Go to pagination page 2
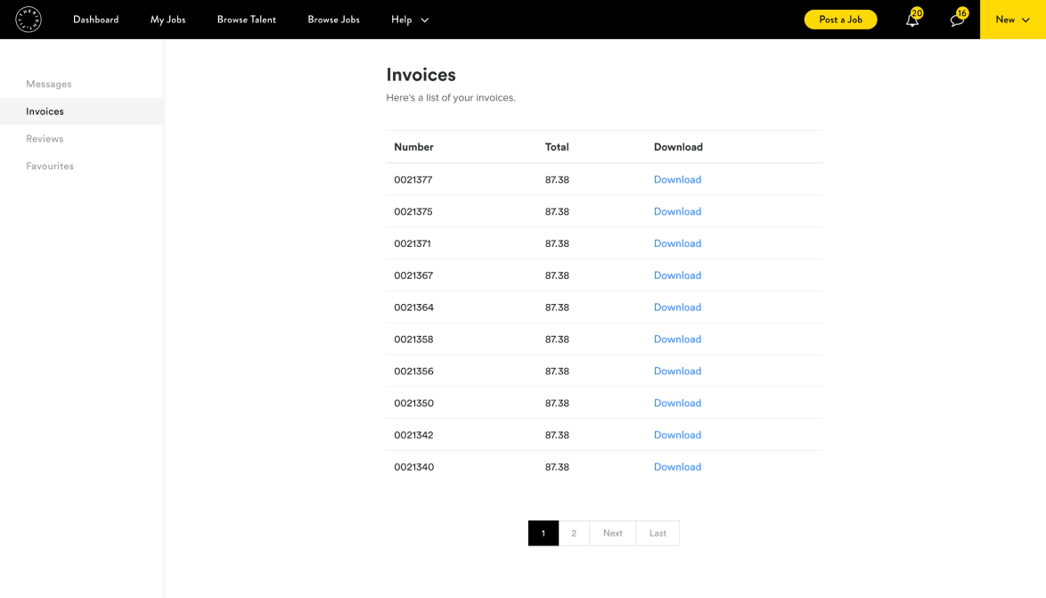 pyautogui.click(x=574, y=533)
